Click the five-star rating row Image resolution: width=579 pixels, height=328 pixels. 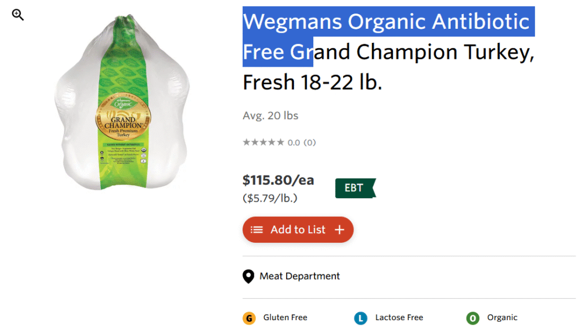tap(263, 142)
